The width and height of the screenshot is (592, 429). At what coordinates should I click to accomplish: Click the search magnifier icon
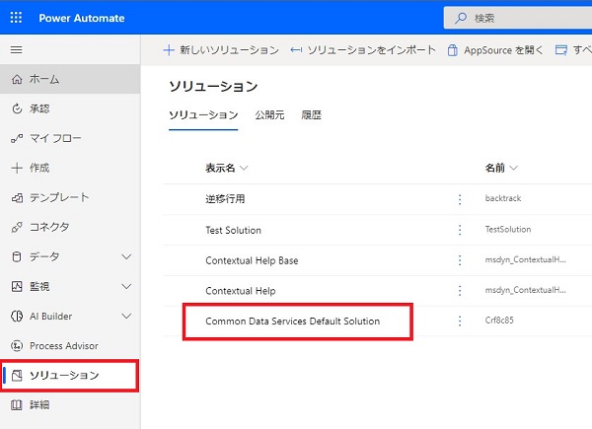pyautogui.click(x=461, y=18)
